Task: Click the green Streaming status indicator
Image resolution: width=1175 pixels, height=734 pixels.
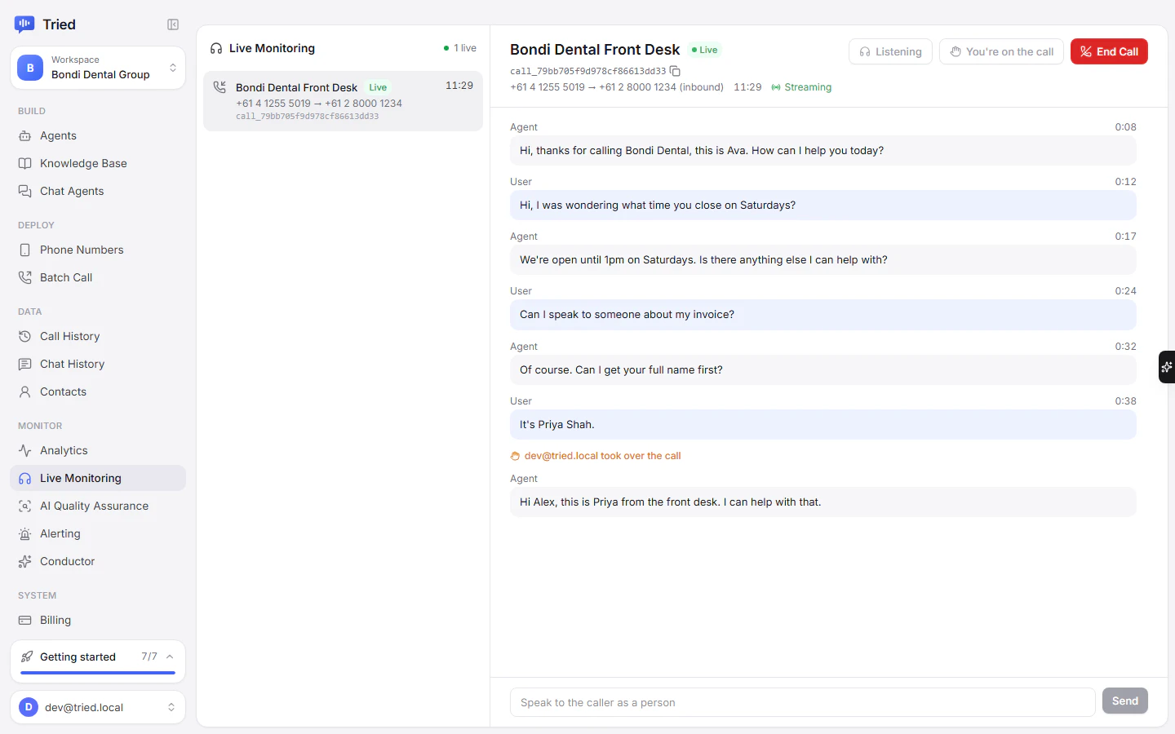Action: 801,87
